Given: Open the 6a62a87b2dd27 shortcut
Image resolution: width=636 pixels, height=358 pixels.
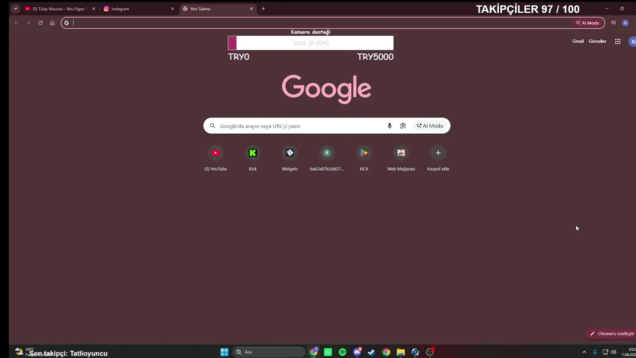Looking at the screenshot, I should click(327, 159).
